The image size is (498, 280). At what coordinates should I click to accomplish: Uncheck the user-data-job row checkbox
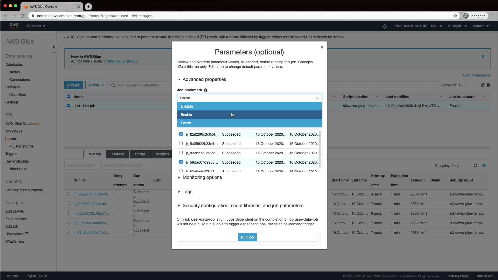[68, 106]
